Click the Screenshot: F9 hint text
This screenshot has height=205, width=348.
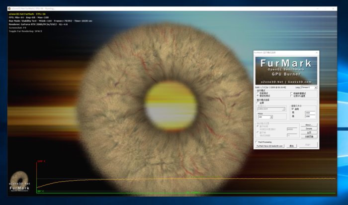tap(17, 28)
